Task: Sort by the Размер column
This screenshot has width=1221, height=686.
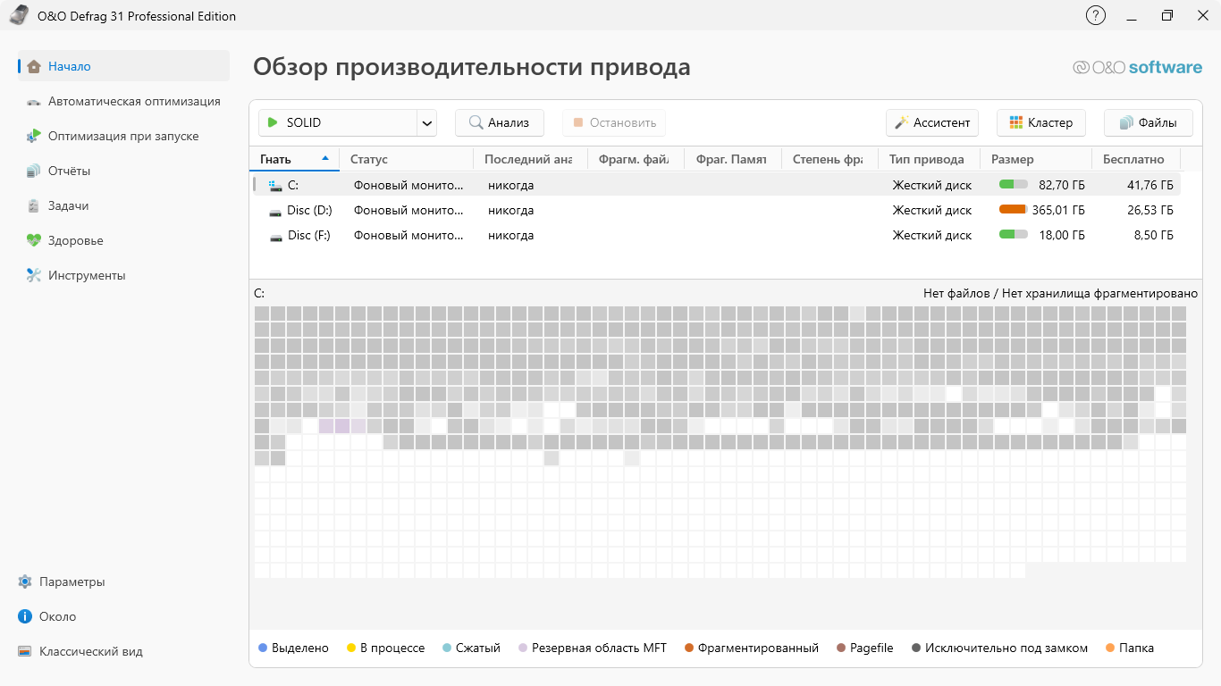Action: coord(1036,159)
